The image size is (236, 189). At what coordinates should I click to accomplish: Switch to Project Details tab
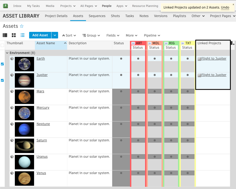pos(56,16)
